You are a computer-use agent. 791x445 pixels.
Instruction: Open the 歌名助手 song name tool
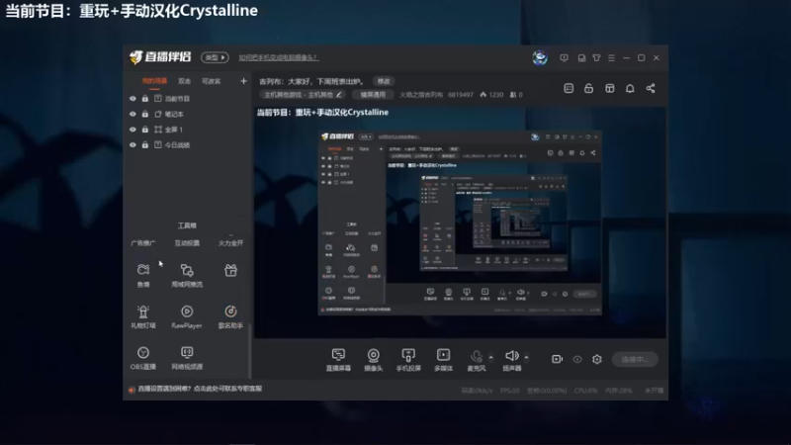(x=230, y=316)
